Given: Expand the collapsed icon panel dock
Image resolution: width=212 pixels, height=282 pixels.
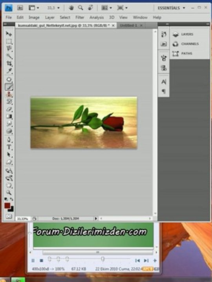Looking at the screenshot, I should [167, 24].
